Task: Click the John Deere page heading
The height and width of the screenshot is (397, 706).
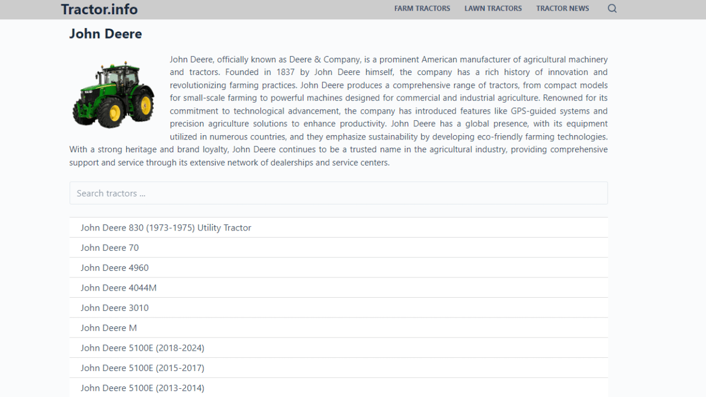Action: 105,34
